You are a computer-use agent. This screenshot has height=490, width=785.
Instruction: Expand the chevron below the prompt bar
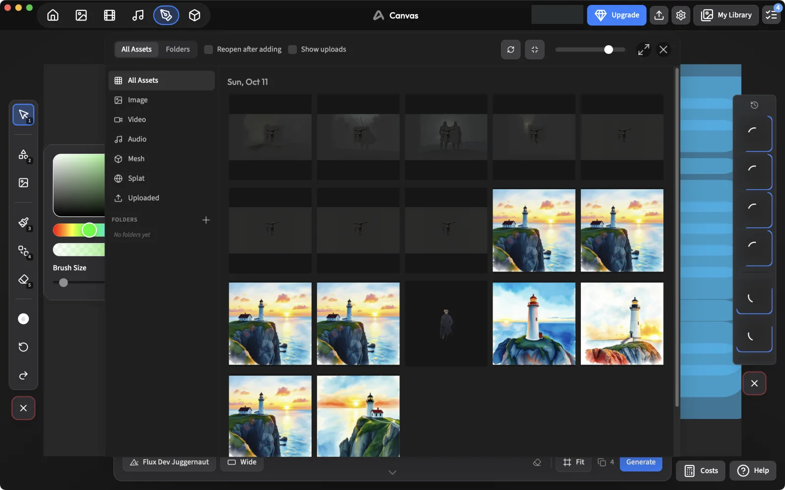[392, 472]
